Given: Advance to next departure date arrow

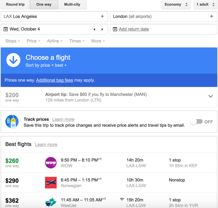Looking at the screenshot, I should [102, 29].
